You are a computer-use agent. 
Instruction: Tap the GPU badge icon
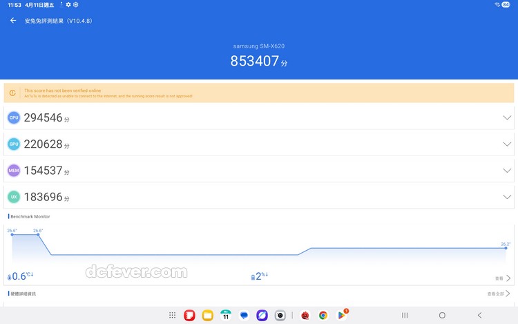pyautogui.click(x=14, y=144)
